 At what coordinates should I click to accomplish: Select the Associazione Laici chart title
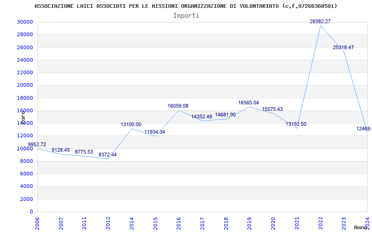(186, 6)
